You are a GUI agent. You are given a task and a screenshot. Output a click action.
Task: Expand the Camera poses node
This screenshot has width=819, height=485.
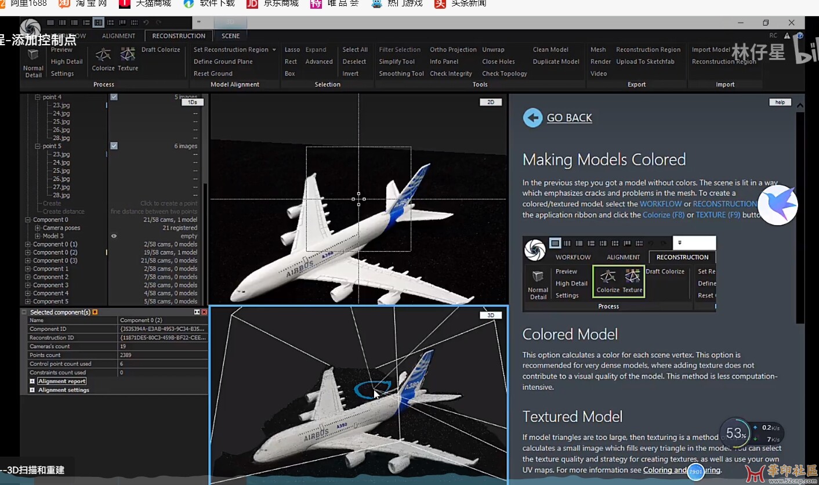(x=37, y=228)
